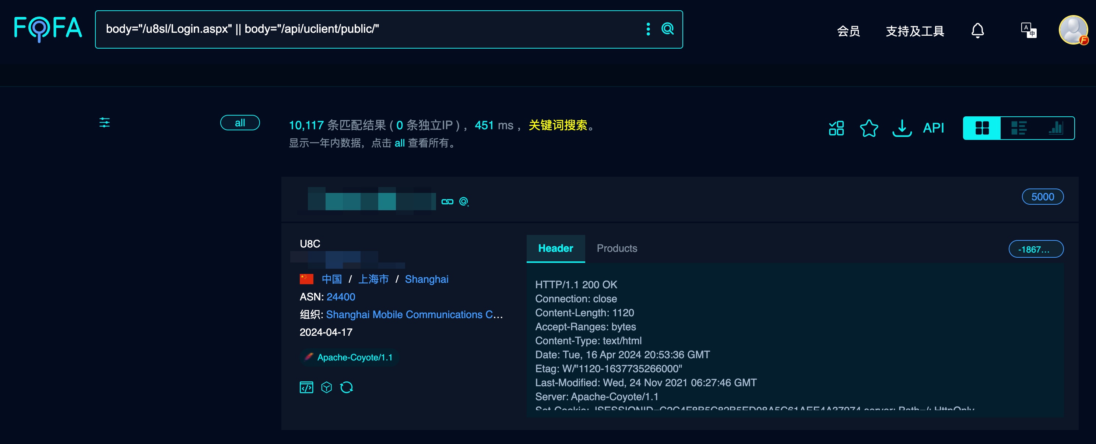Click the link icon next to the host

(x=447, y=202)
